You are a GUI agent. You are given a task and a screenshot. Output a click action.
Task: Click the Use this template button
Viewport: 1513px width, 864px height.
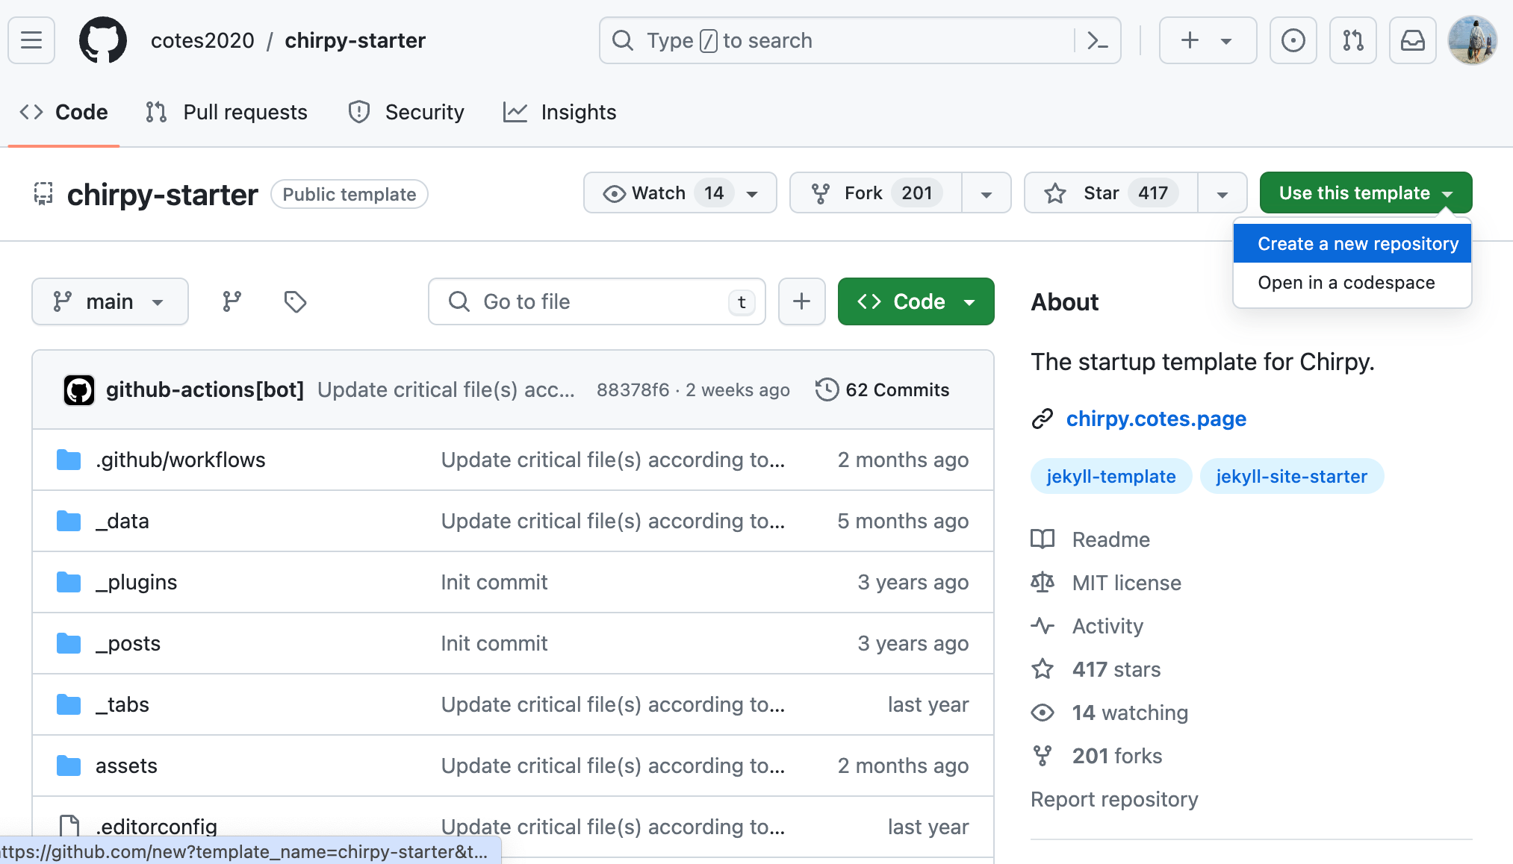coord(1366,193)
